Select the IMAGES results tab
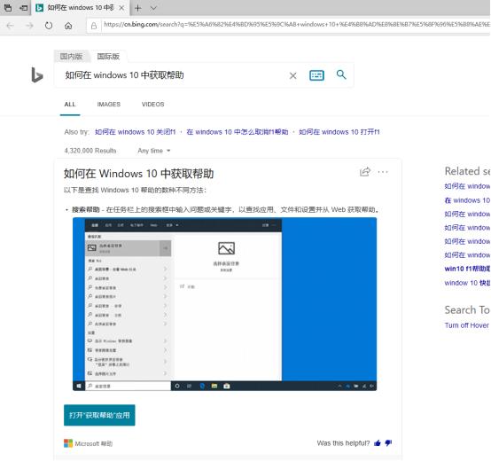The image size is (491, 461). click(x=109, y=105)
